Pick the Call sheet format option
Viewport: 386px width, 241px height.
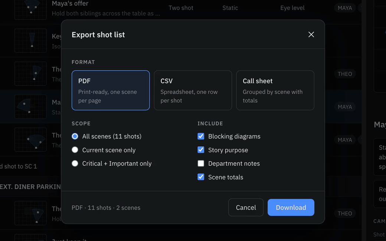coord(275,90)
